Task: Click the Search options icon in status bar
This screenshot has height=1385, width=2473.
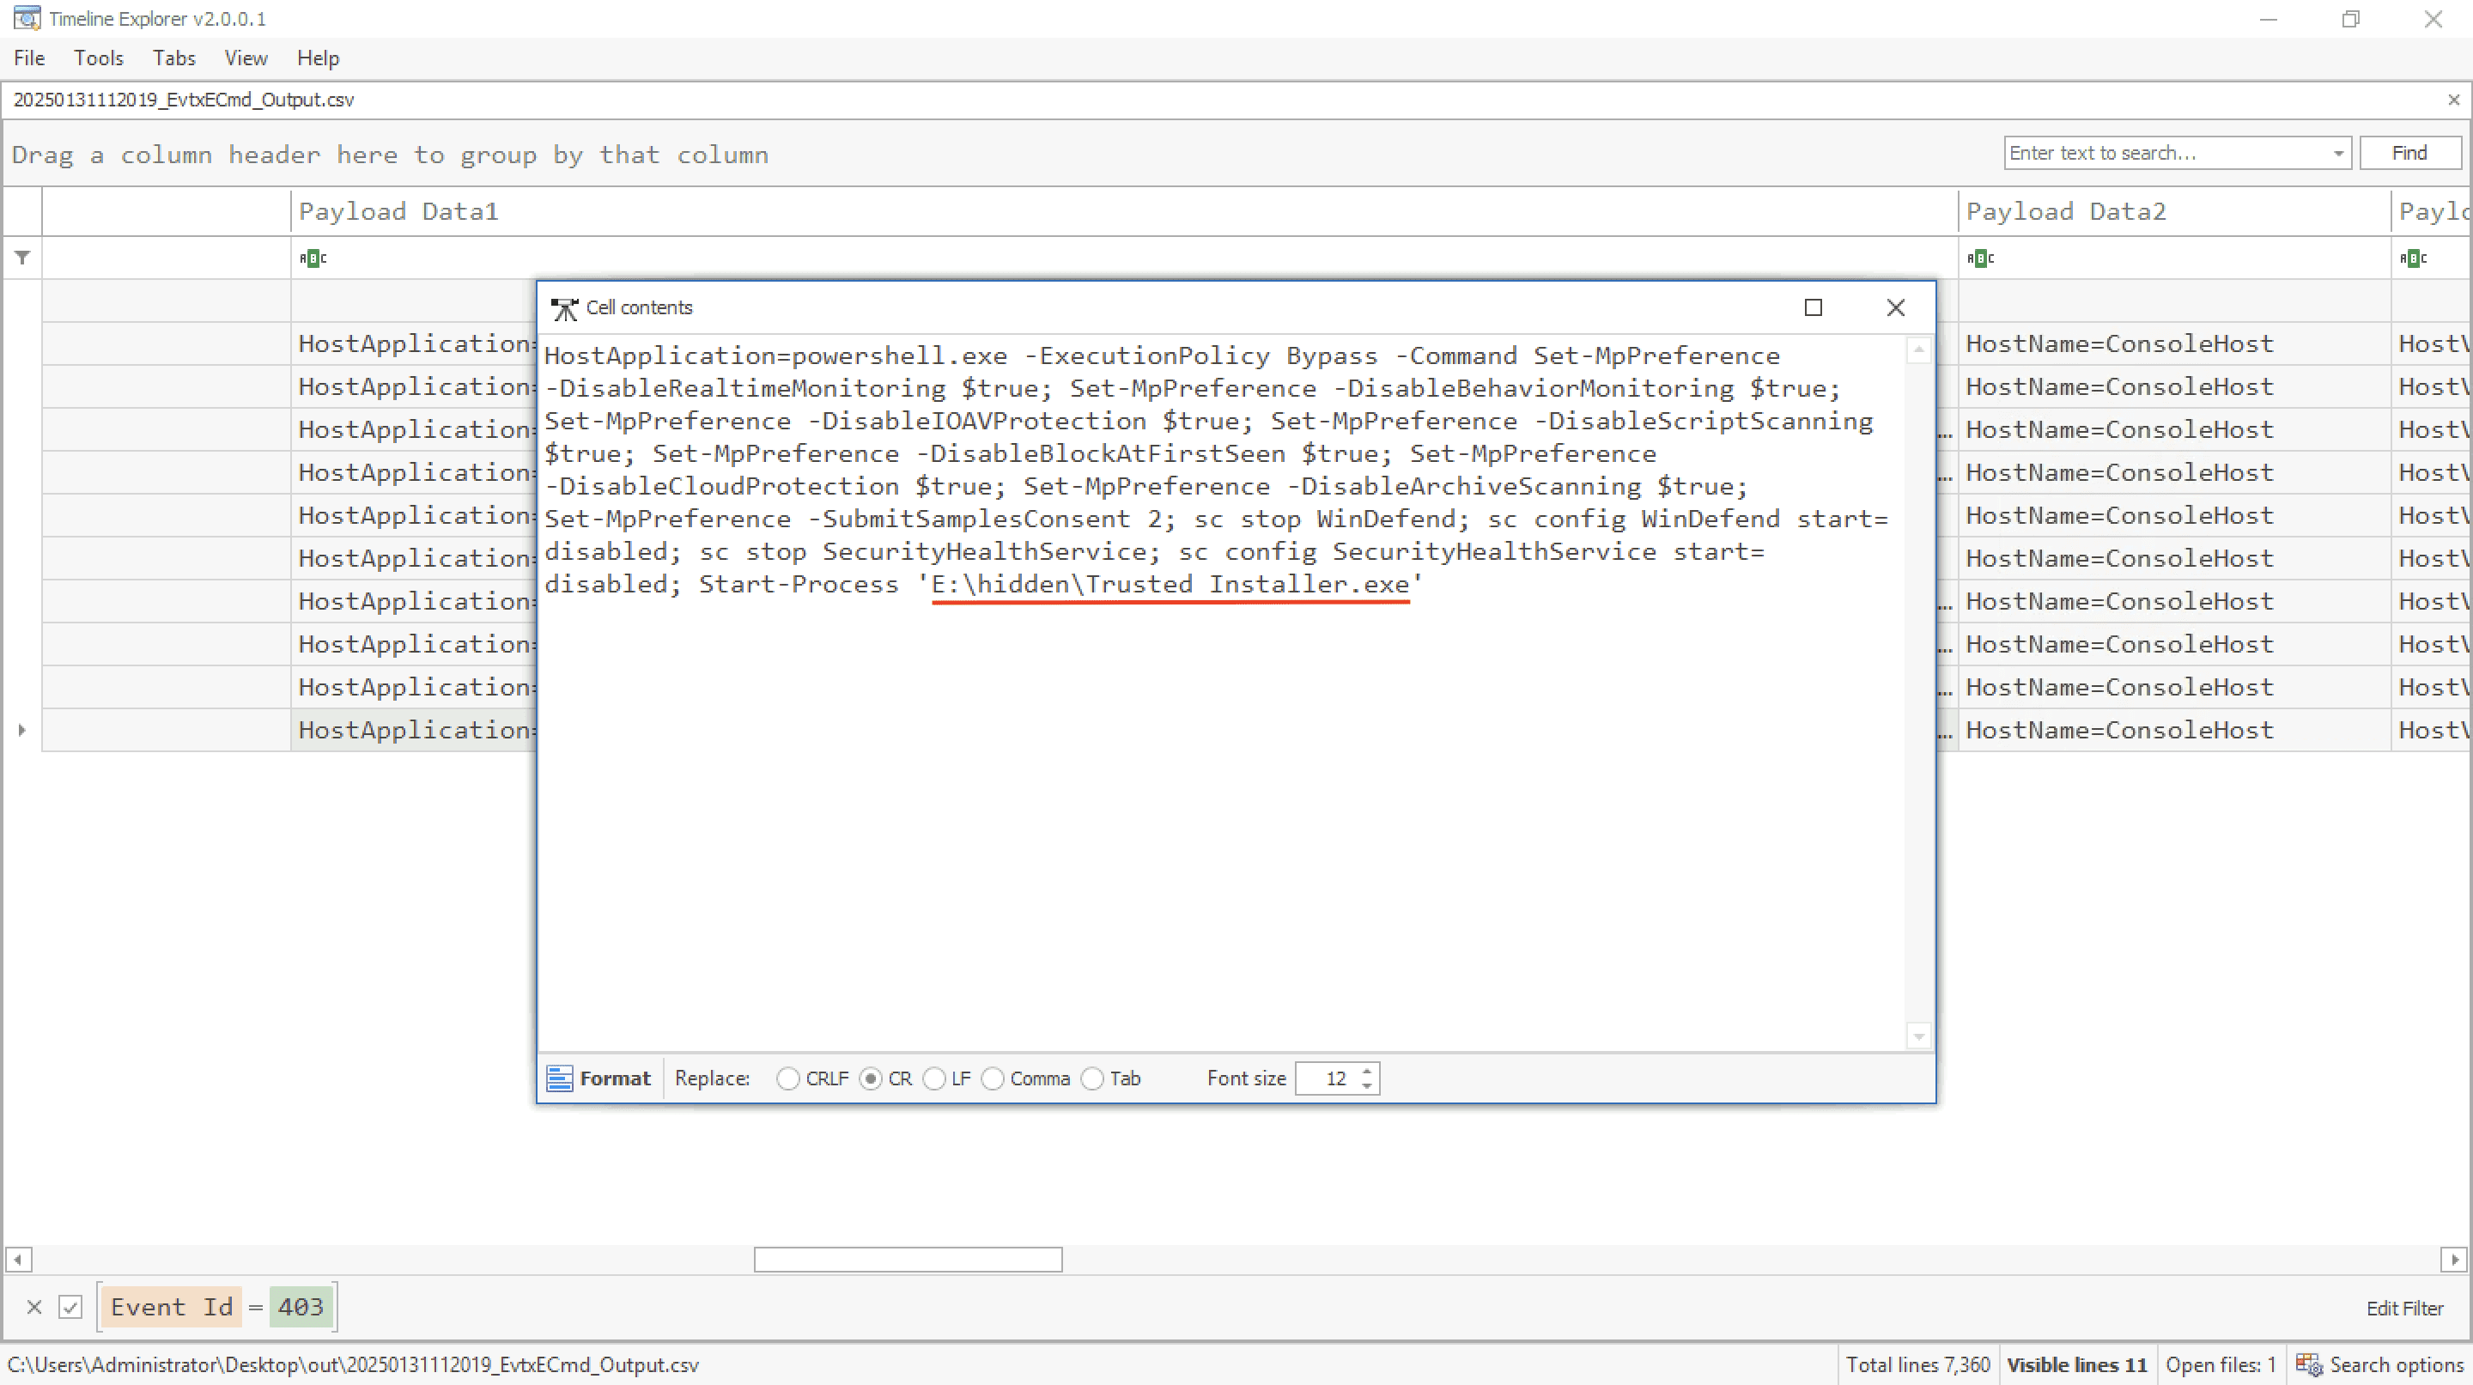Action: point(2308,1364)
